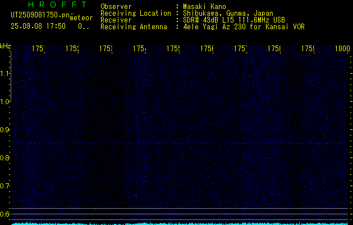The image size is (353, 225).
Task: Click the word meteor in header
Action: pyautogui.click(x=81, y=18)
